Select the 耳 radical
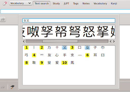This screenshot has height=92, width=130. tap(95, 55)
